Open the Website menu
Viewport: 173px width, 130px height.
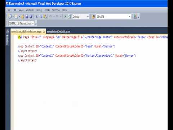[30, 10]
